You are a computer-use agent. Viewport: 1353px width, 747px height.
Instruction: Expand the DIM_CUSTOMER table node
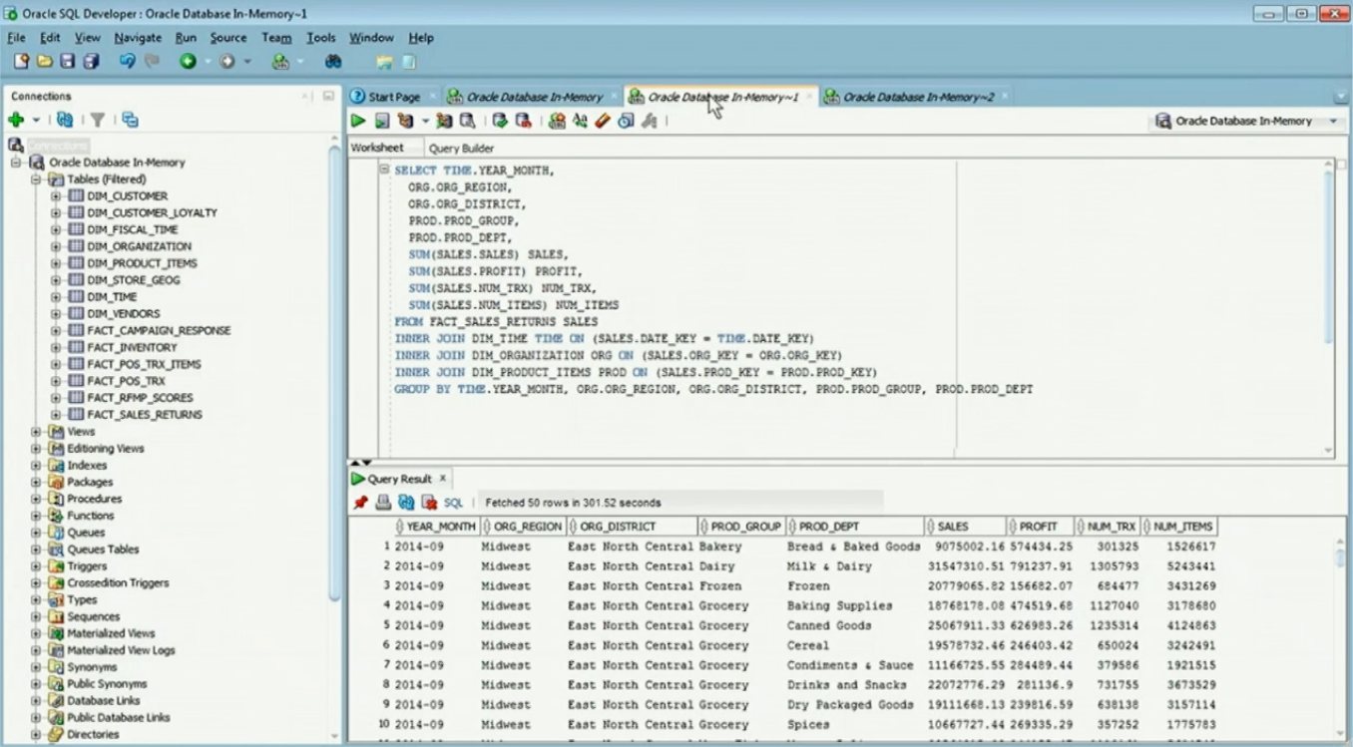(56, 196)
